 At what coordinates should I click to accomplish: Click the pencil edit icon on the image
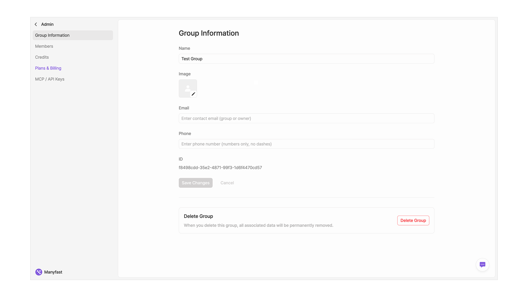click(193, 94)
